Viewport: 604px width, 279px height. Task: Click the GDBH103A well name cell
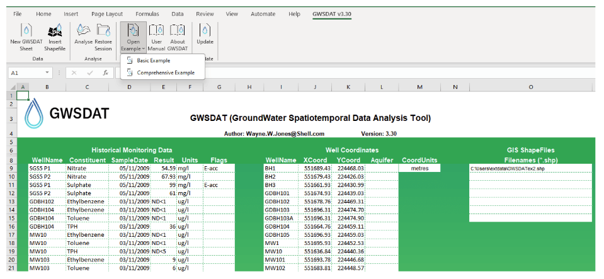tap(281, 218)
